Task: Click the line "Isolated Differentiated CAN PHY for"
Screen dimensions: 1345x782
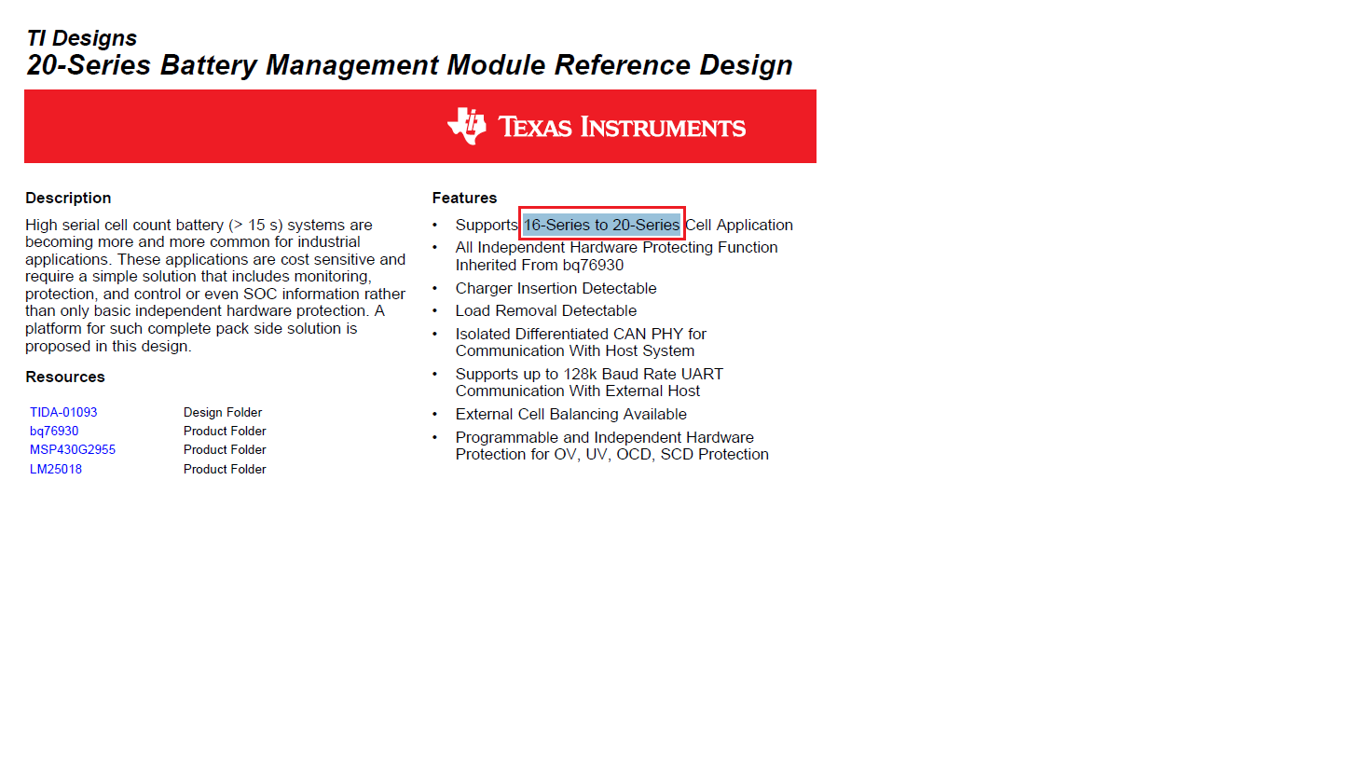Action: pyautogui.click(x=582, y=334)
